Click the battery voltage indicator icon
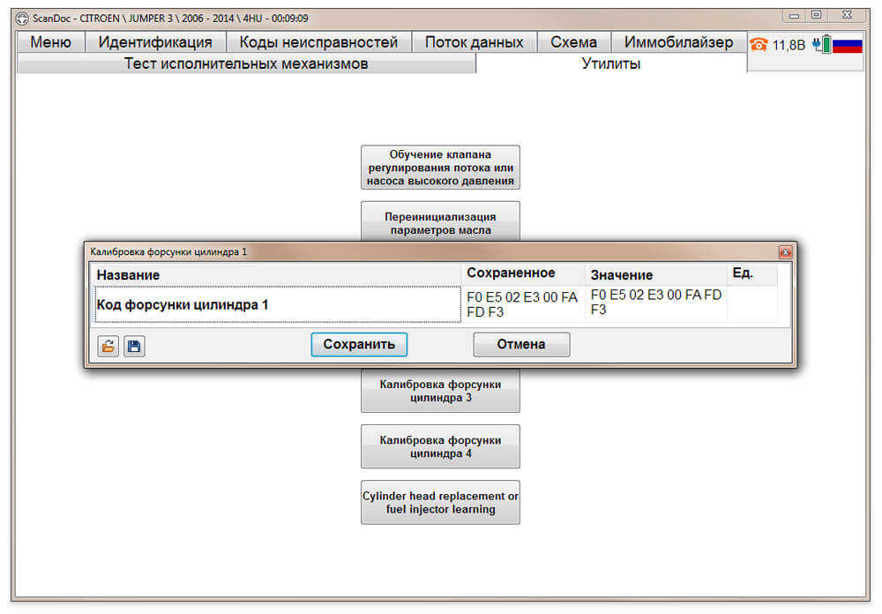Screen dimensions: 882x614 [822, 44]
